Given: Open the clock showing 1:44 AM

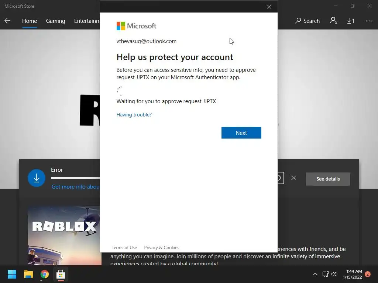Looking at the screenshot, I should pyautogui.click(x=352, y=274).
